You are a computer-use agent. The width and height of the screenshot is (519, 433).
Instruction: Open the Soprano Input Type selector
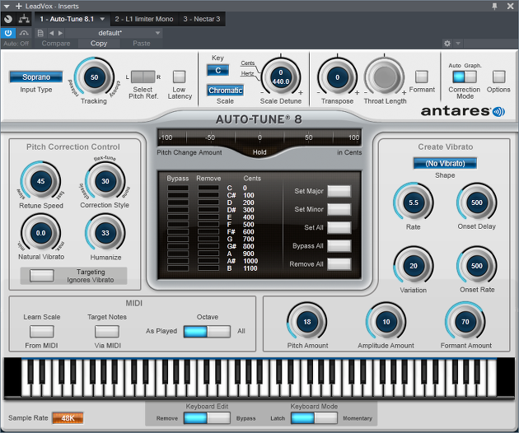pos(36,77)
